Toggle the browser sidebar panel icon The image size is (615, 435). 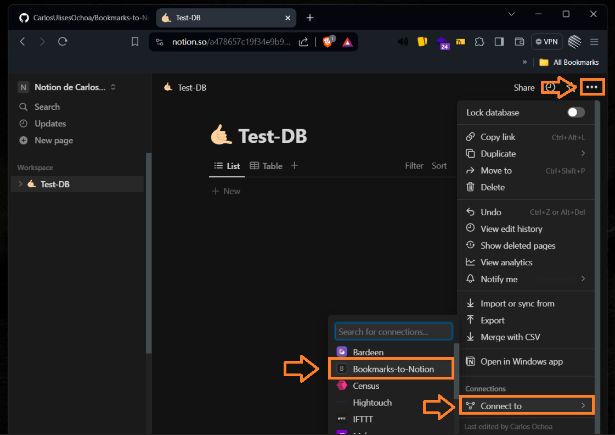[x=499, y=42]
